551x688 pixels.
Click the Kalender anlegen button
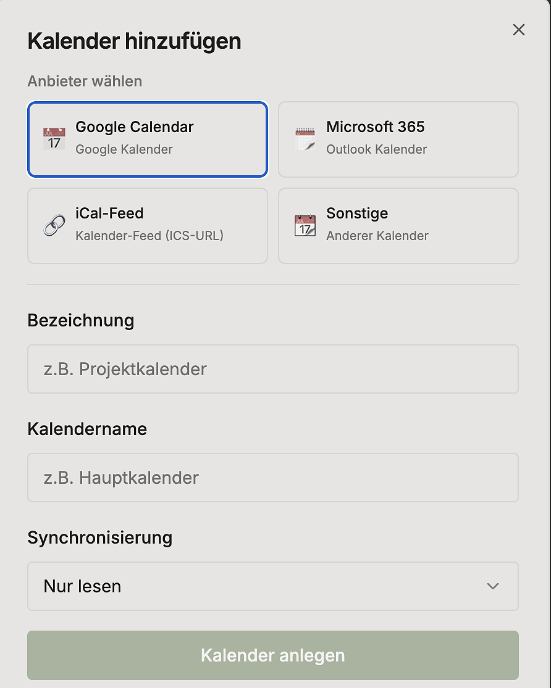point(273,655)
